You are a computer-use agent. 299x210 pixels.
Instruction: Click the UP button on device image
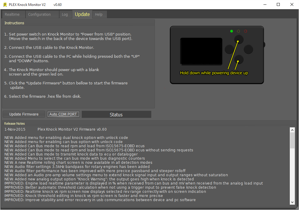[x=239, y=40]
